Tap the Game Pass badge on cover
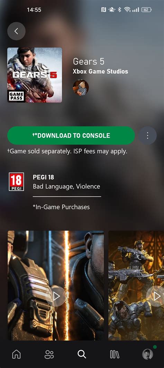 (x=16, y=96)
